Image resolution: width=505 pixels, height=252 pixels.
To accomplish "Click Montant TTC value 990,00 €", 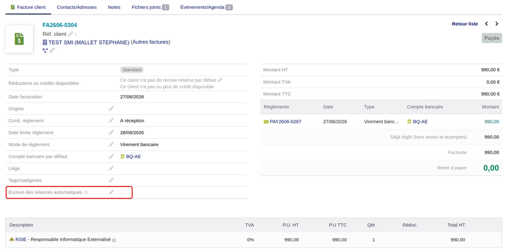I will pyautogui.click(x=490, y=94).
